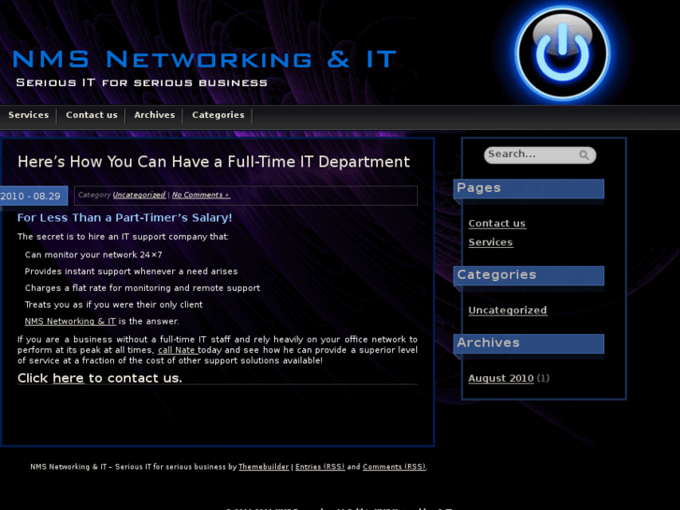The width and height of the screenshot is (680, 510).
Task: Open the Uncategorized category link in post meta
Action: [138, 195]
